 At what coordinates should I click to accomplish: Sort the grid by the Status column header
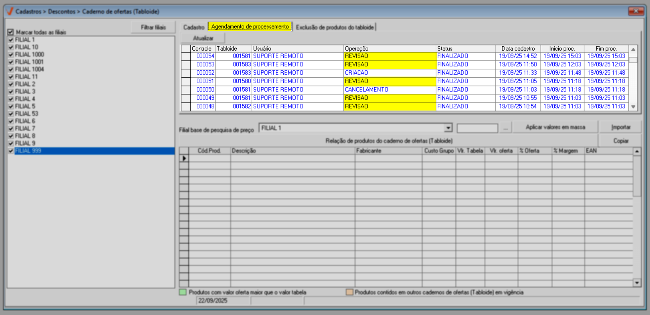(x=465, y=49)
